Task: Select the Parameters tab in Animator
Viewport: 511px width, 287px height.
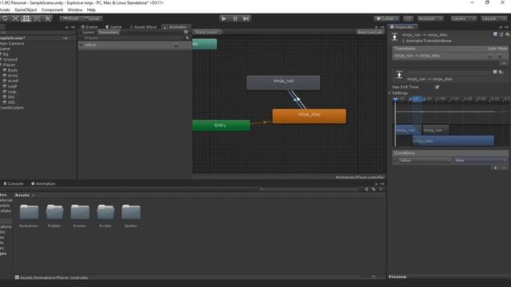Action: pos(109,32)
